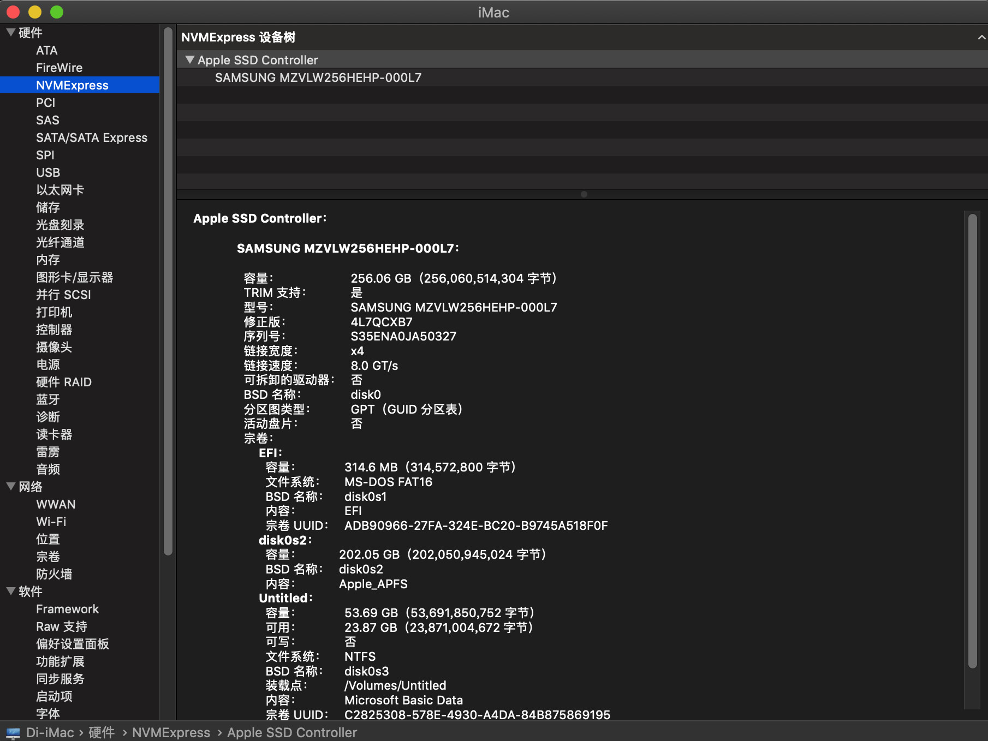Select 并行 SCSI in the sidebar
This screenshot has height=741, width=988.
(x=63, y=295)
